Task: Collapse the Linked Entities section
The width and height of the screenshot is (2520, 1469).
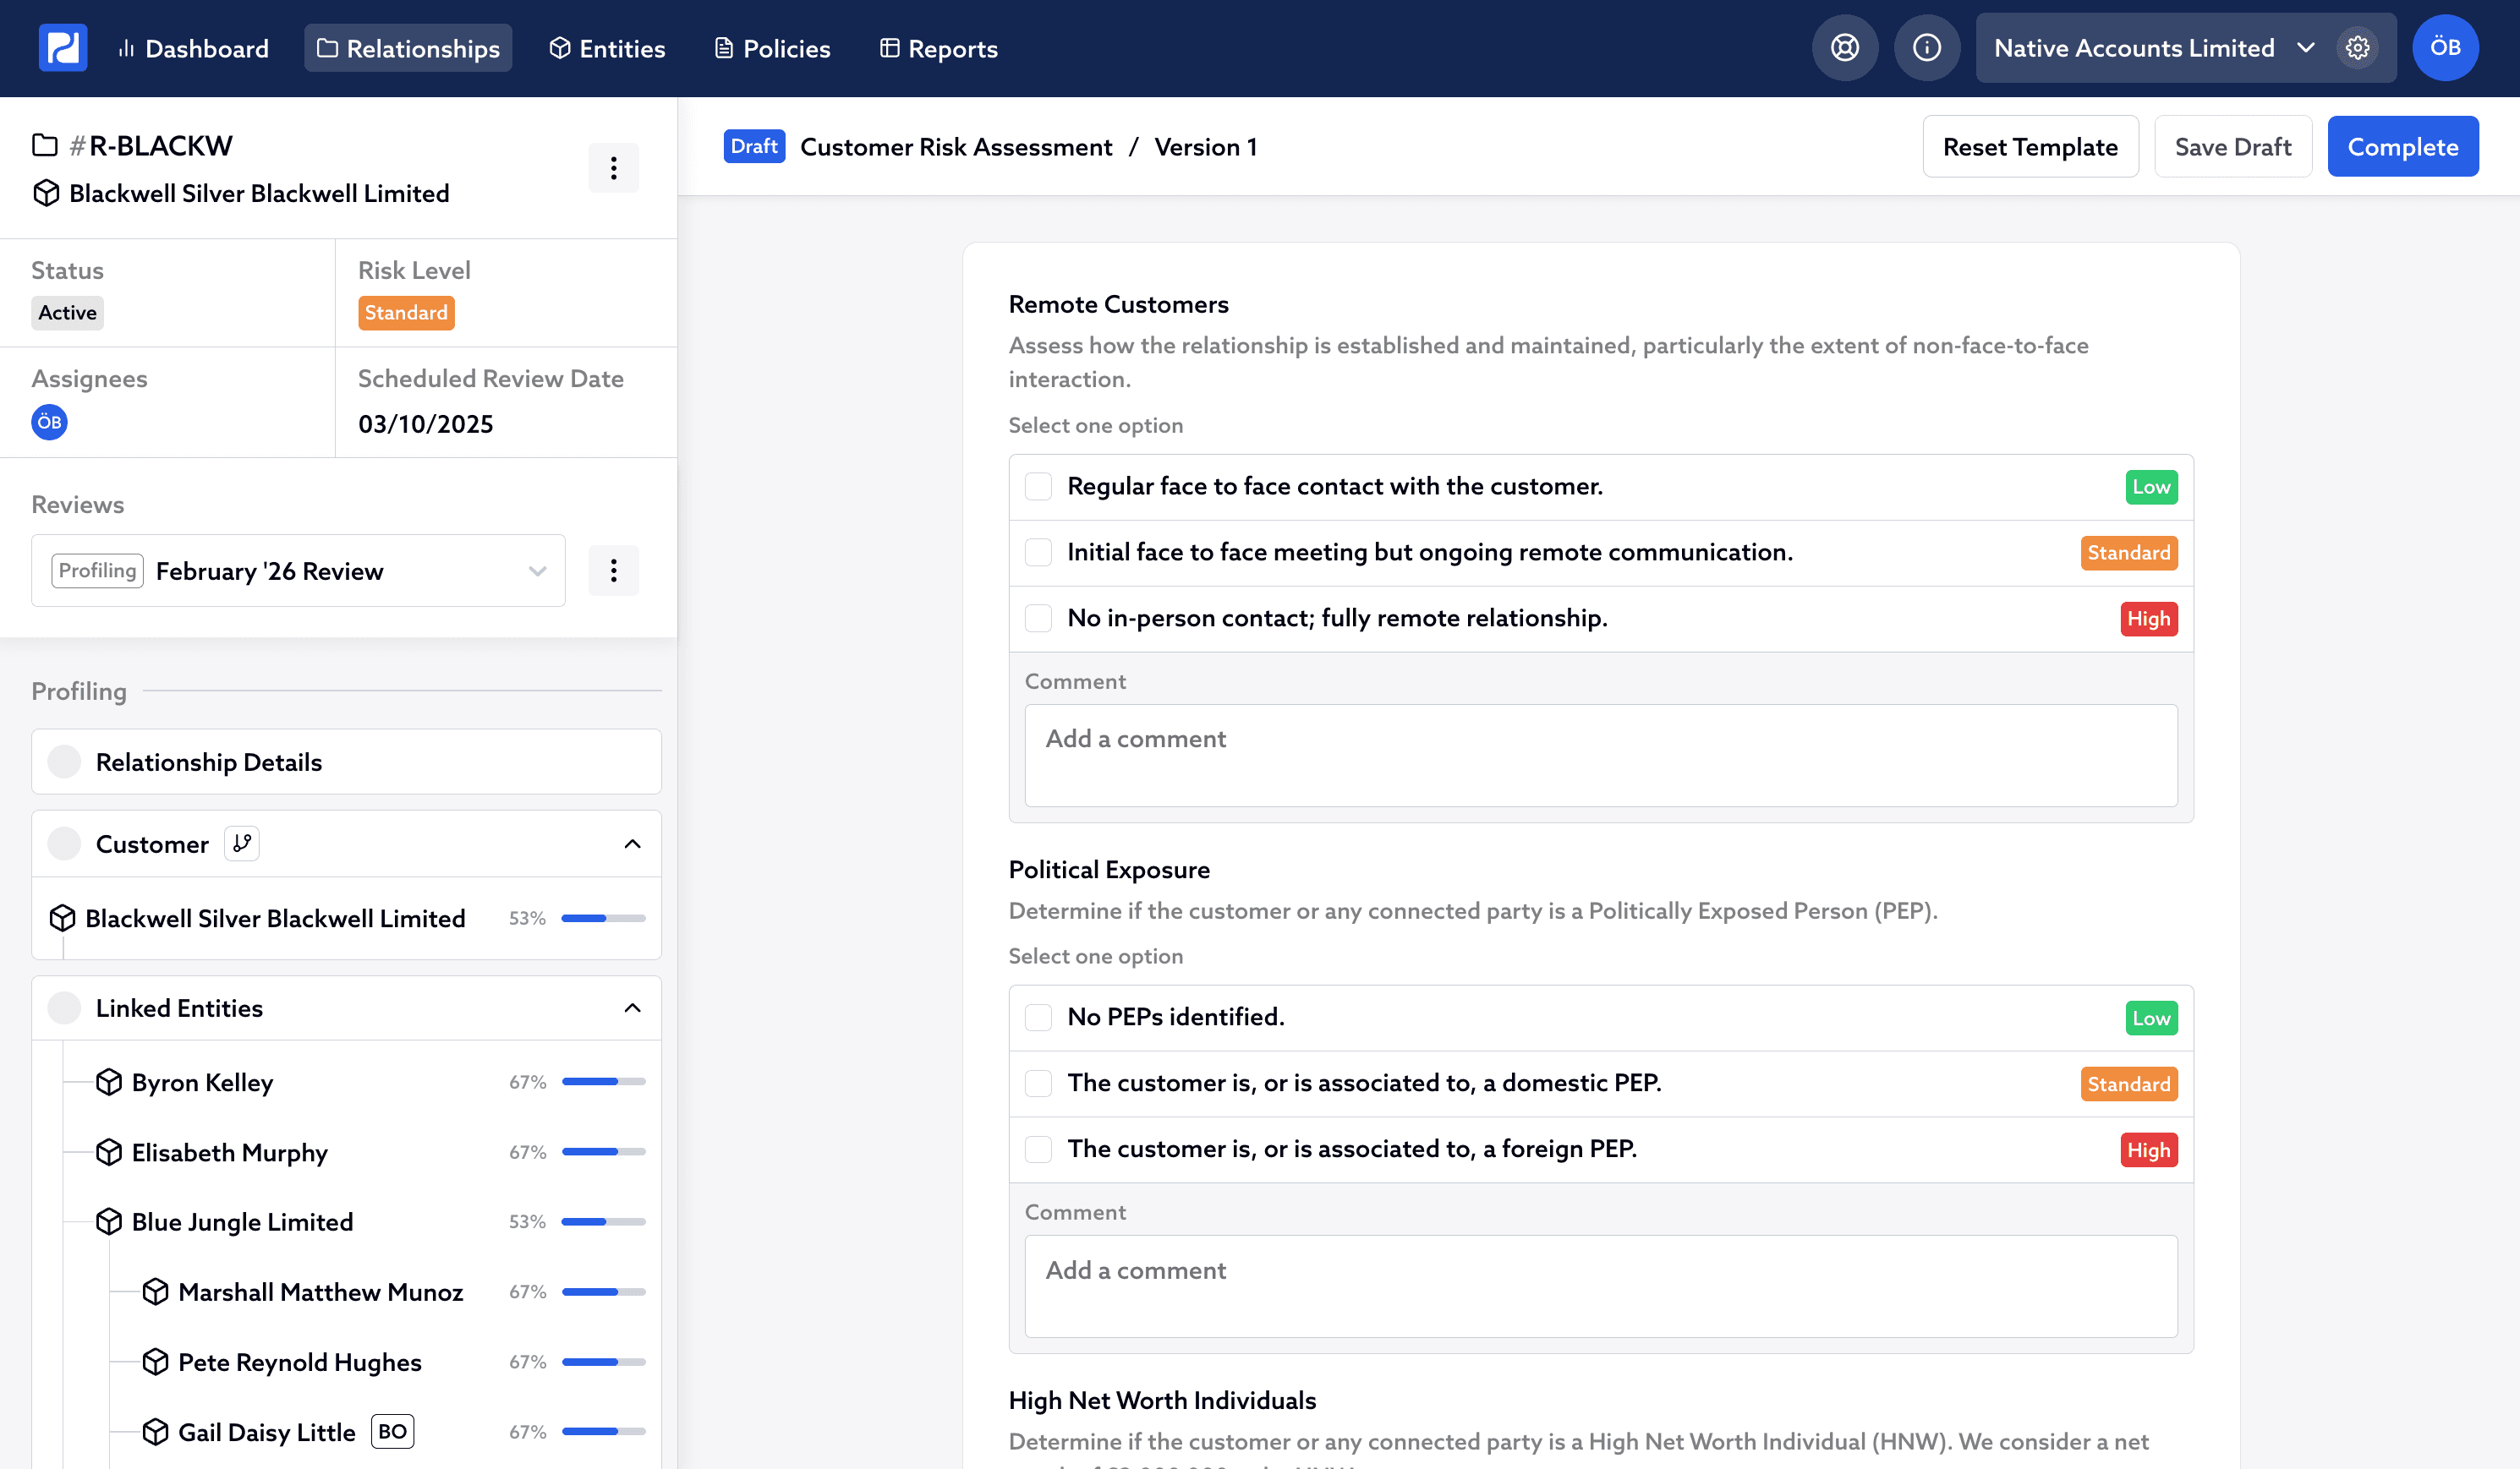Action: click(x=632, y=1008)
